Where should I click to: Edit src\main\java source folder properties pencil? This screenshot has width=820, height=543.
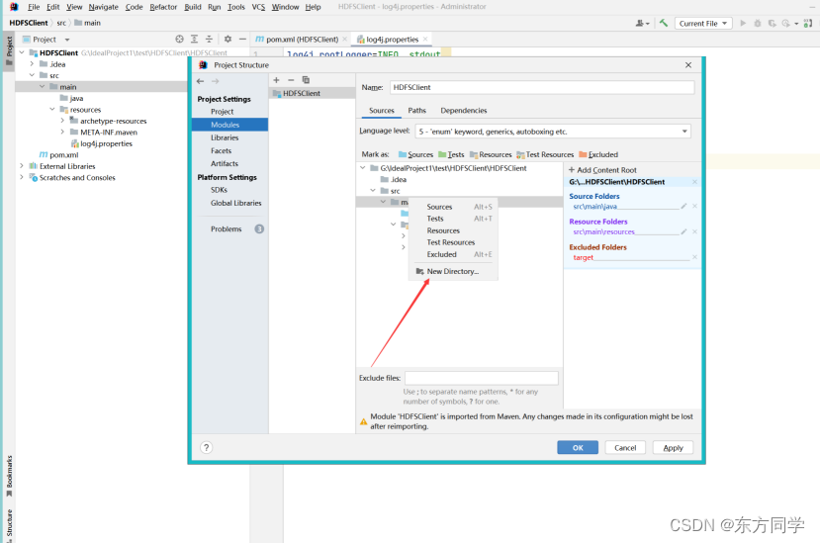click(683, 206)
